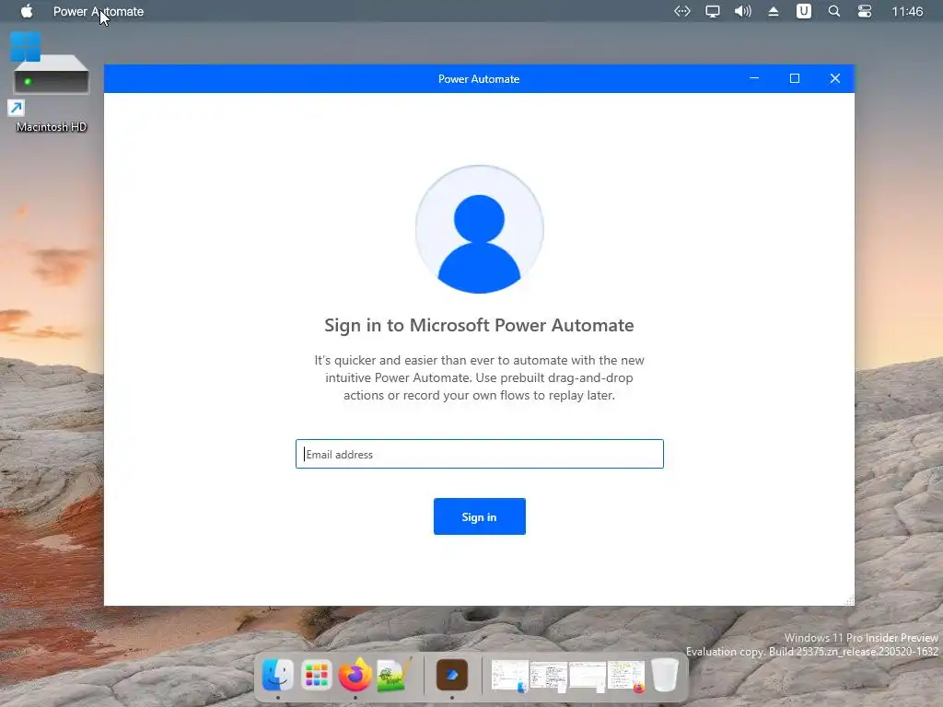
Task: Open the volume control in menu bar
Action: (x=743, y=11)
